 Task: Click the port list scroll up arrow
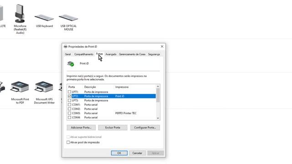click(x=158, y=86)
